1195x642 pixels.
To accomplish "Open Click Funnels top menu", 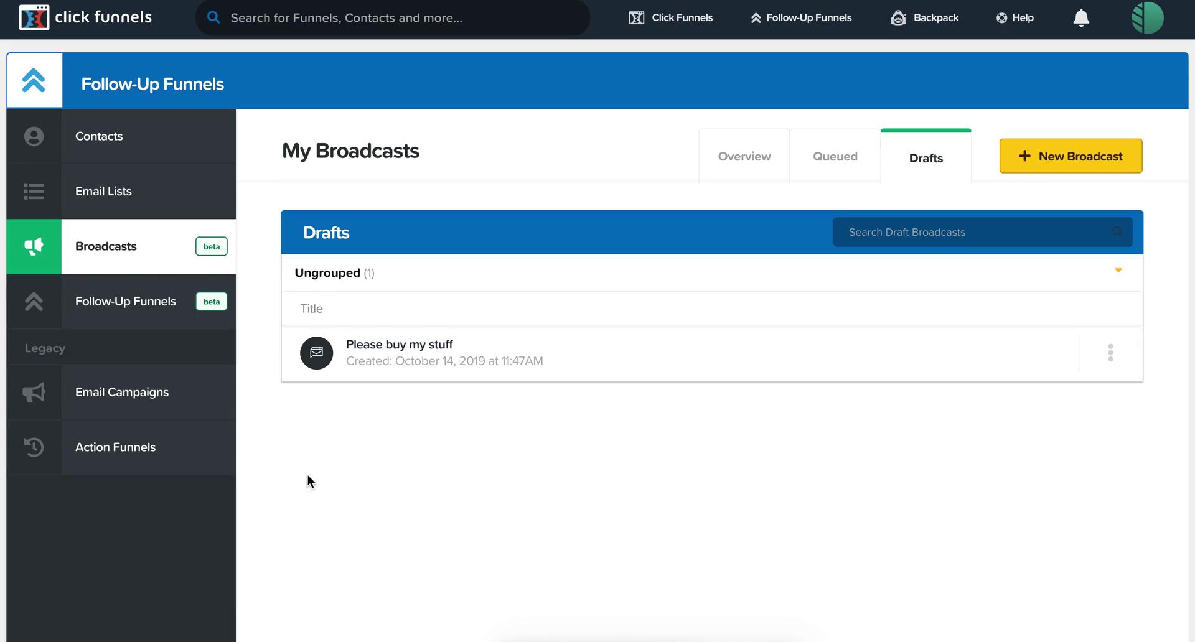I will coord(671,17).
